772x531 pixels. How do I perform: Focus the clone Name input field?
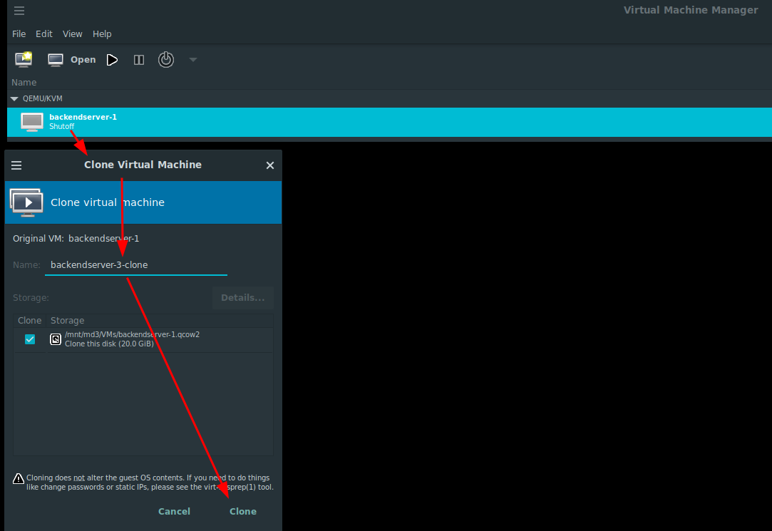click(136, 264)
